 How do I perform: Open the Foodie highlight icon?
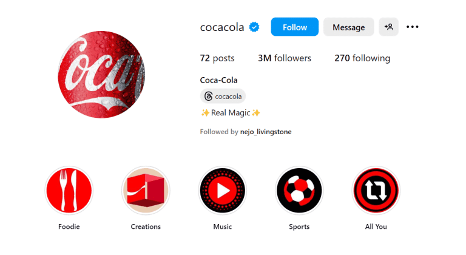[68, 191]
